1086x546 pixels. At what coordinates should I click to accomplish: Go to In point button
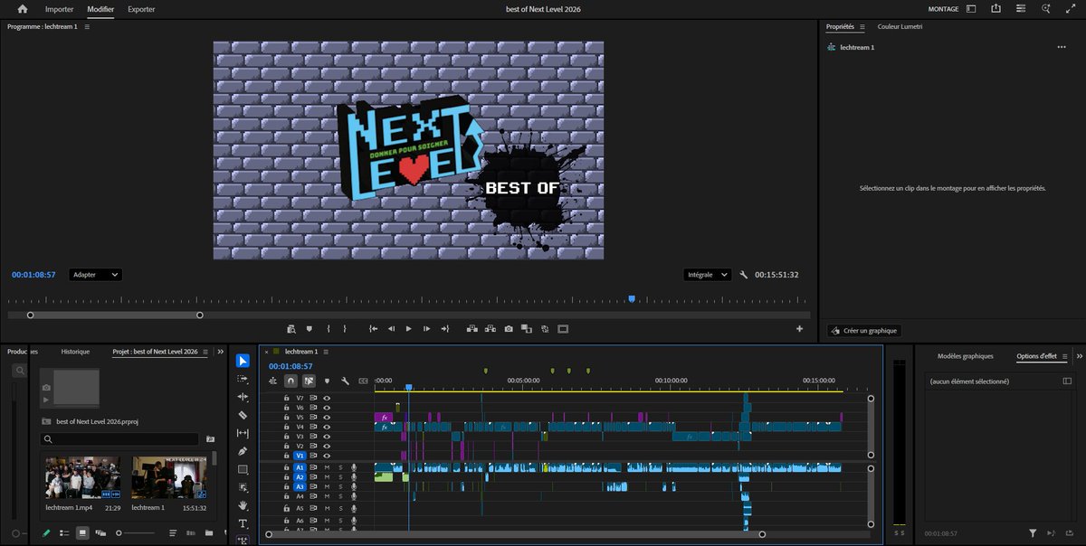[373, 329]
